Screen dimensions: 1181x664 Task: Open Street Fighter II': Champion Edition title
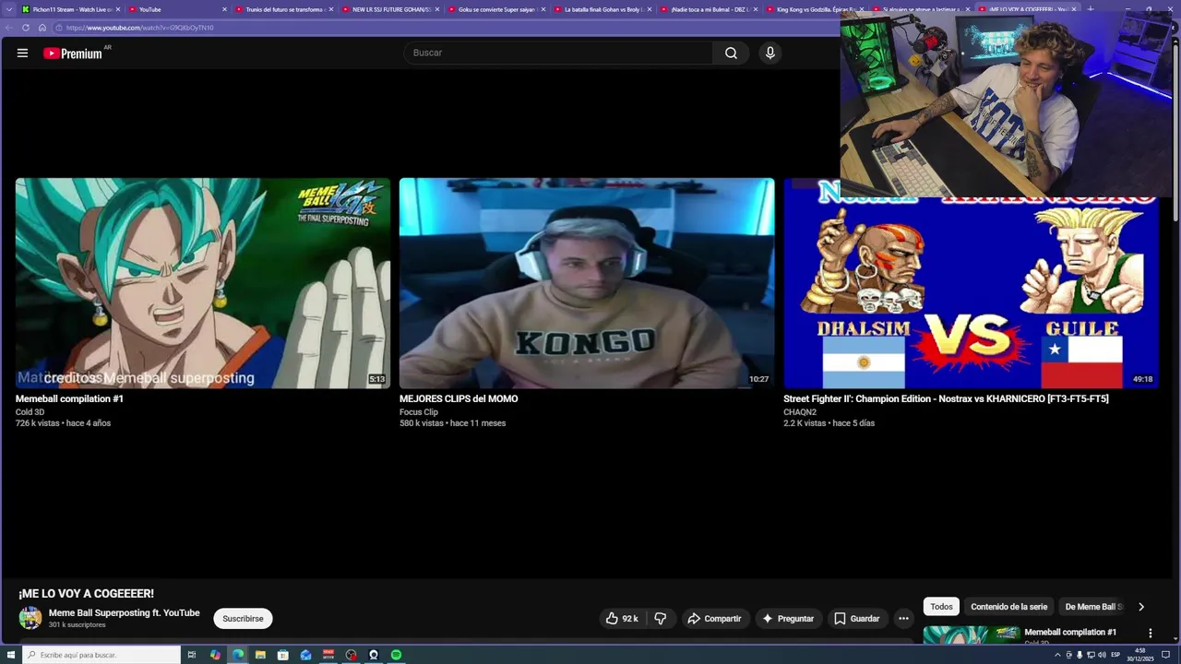(946, 398)
